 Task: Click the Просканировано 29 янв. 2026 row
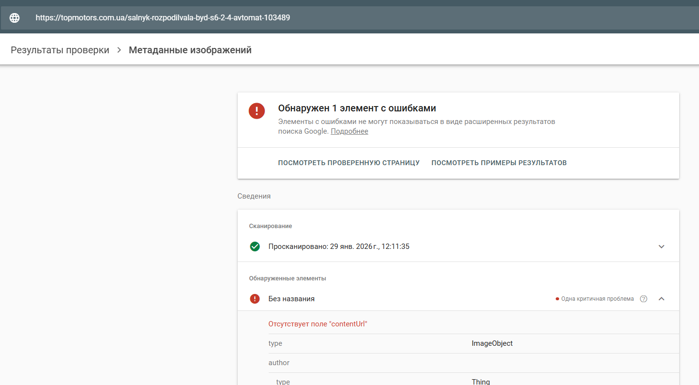339,246
